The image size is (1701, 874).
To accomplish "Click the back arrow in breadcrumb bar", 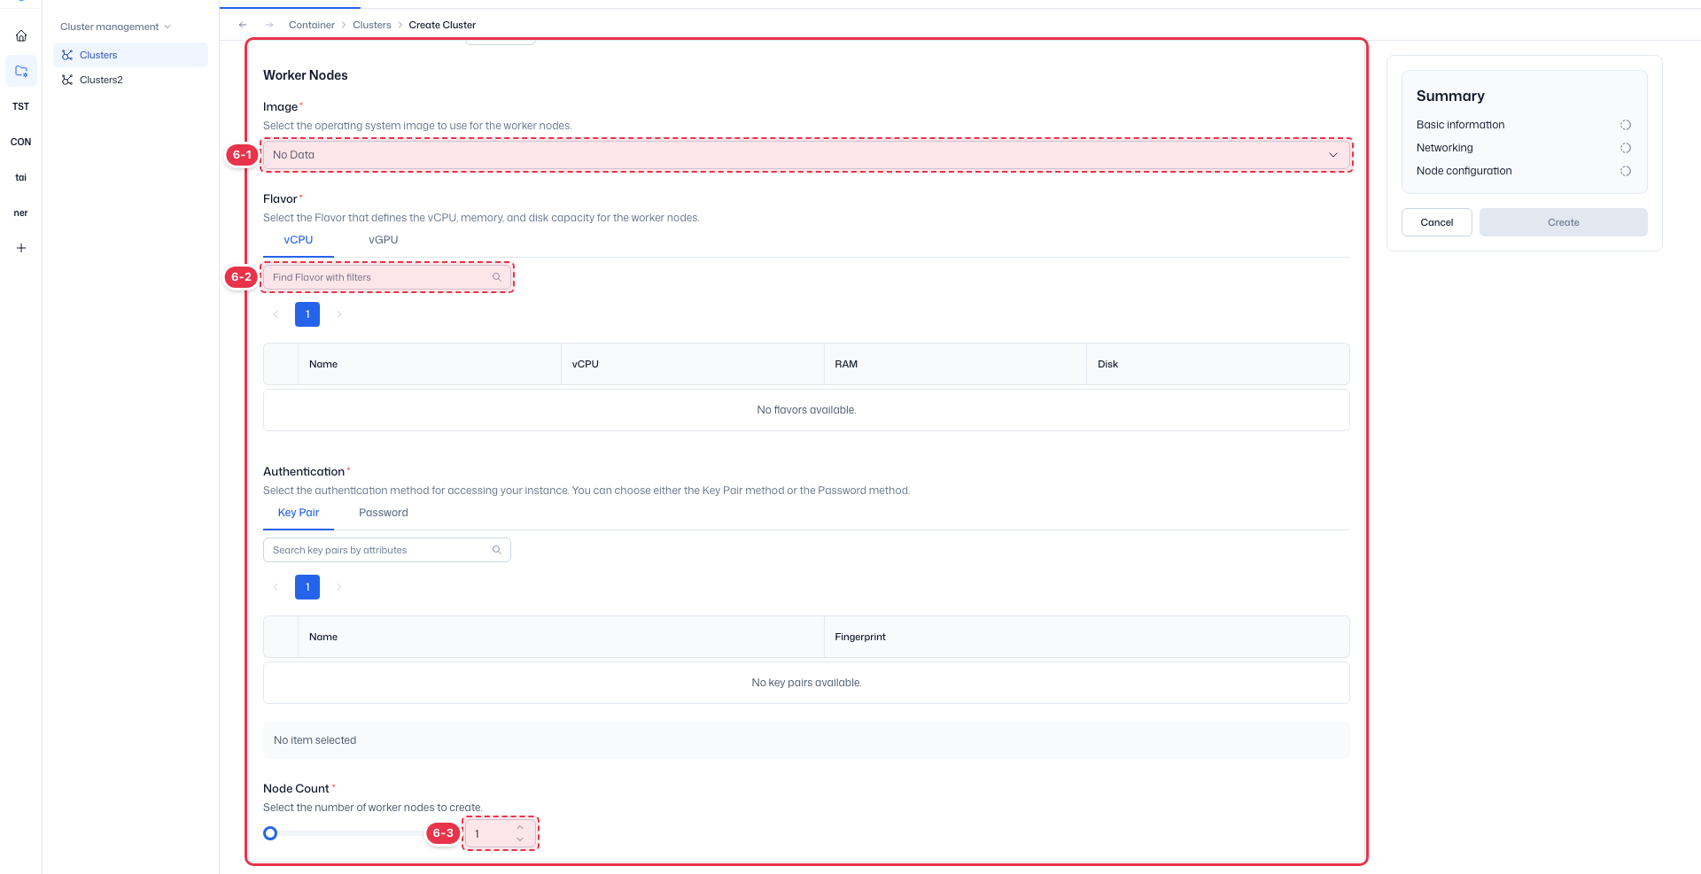I will click(x=243, y=25).
